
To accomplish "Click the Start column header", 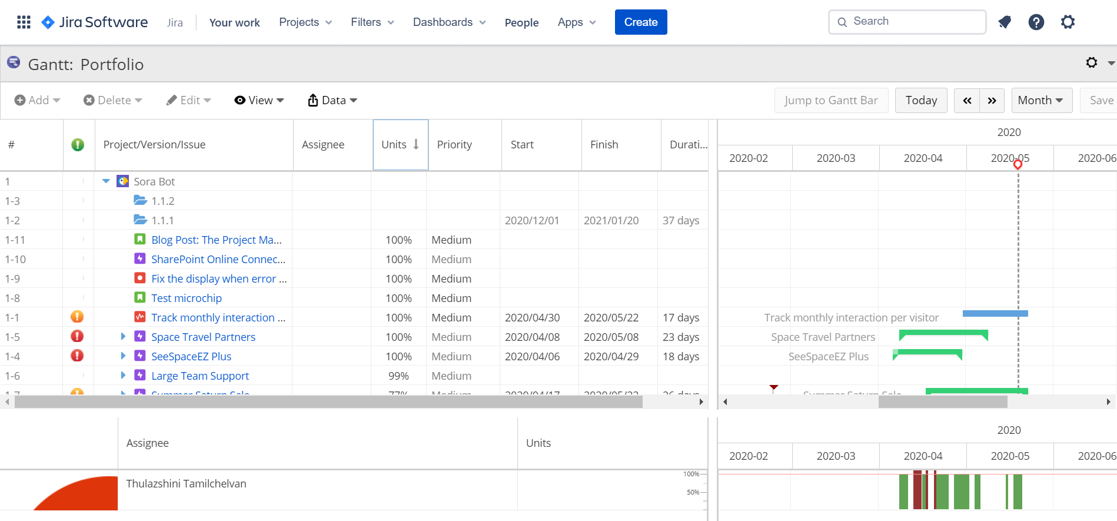I will (541, 145).
